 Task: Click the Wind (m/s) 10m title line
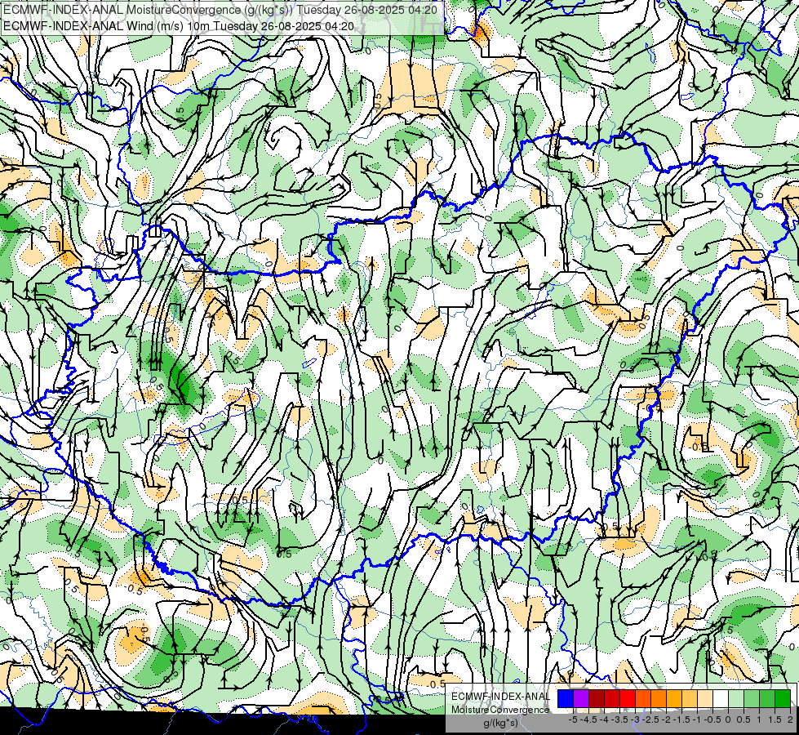179,26
